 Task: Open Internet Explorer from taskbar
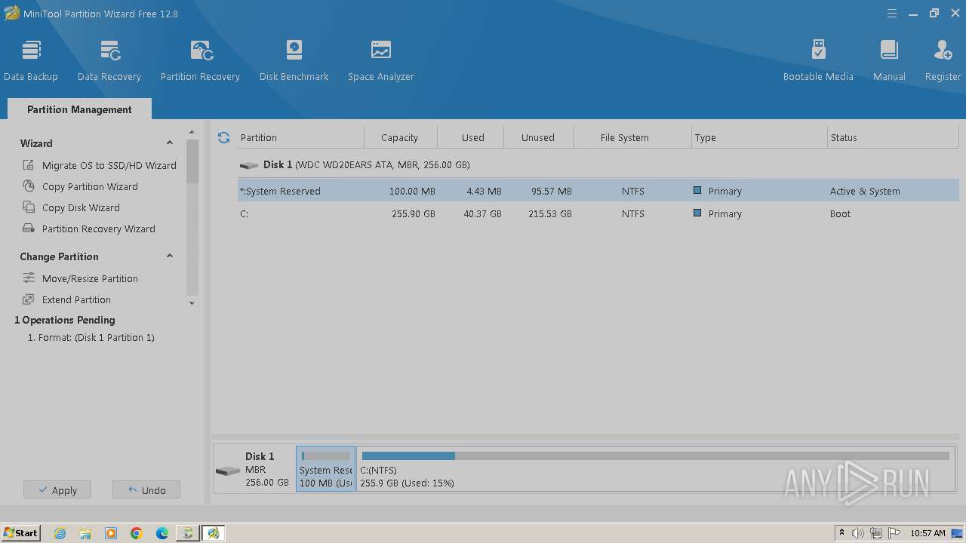60,533
